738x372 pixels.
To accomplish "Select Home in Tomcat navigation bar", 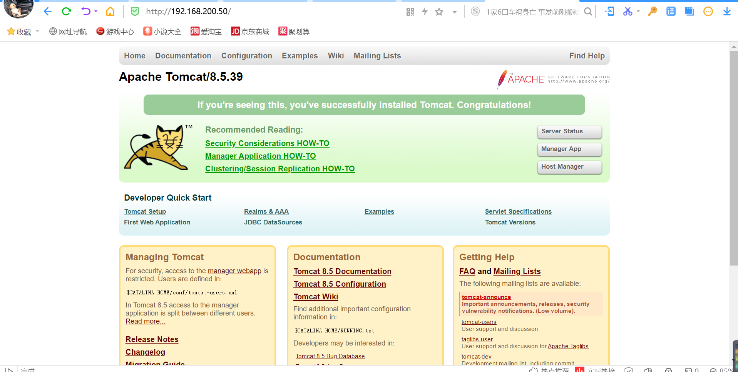I will pyautogui.click(x=135, y=56).
